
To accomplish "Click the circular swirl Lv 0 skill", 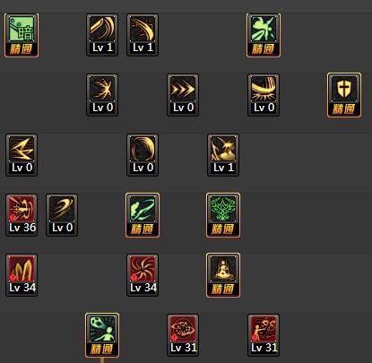I will click(x=143, y=155).
